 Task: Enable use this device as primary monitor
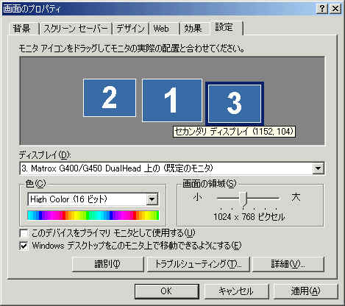point(24,233)
